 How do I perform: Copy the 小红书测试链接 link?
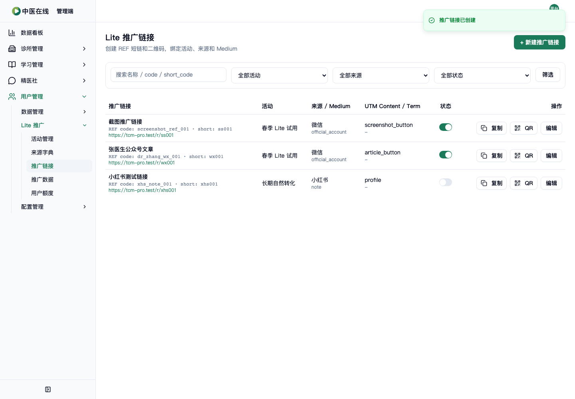click(x=492, y=183)
